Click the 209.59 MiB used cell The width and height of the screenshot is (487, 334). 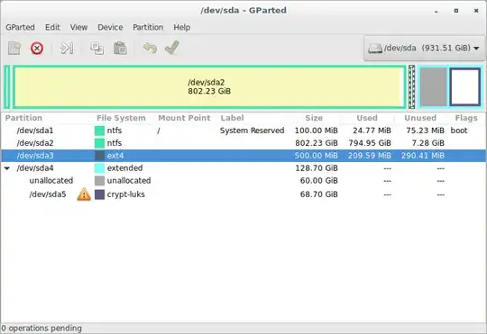(x=369, y=156)
